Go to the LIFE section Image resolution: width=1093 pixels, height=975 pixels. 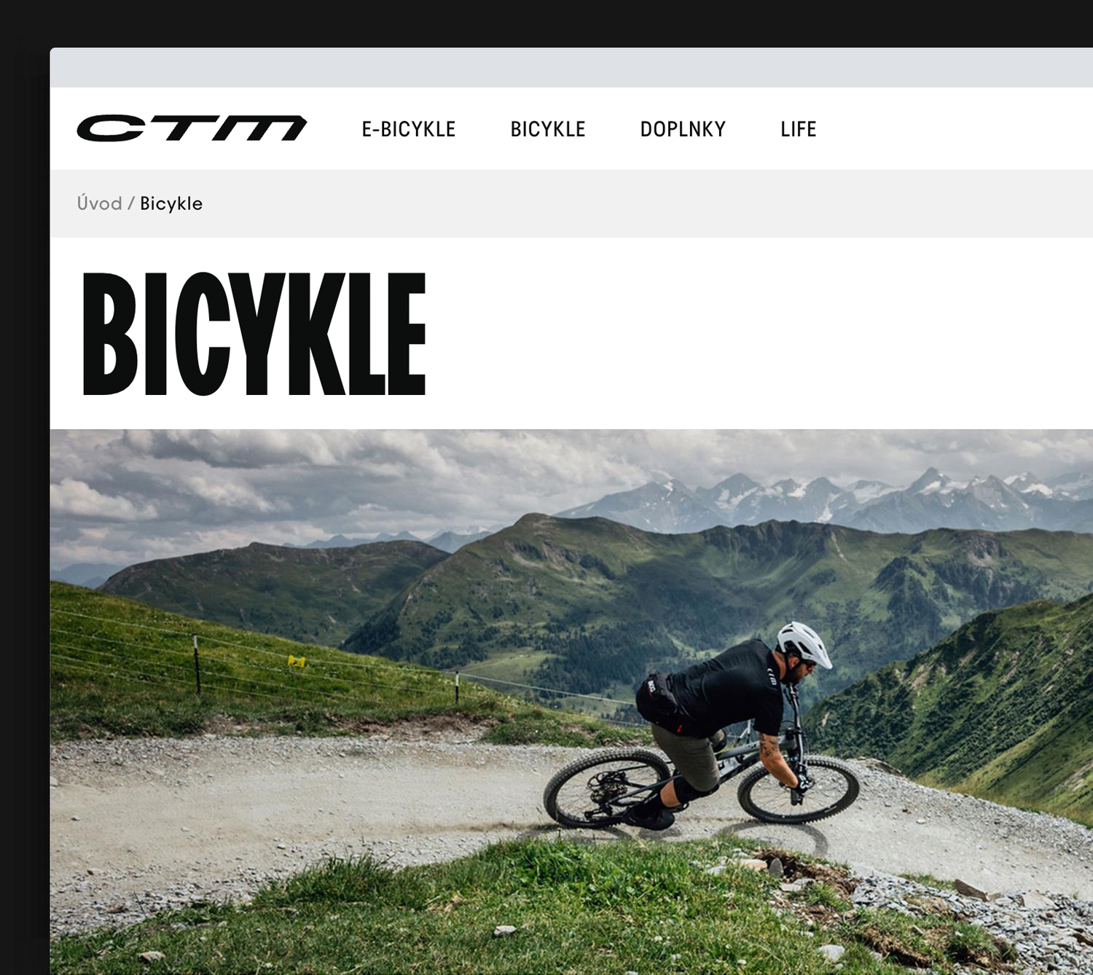point(799,129)
